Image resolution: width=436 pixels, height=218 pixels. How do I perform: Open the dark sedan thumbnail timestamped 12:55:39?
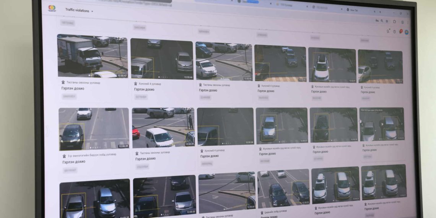94,129
